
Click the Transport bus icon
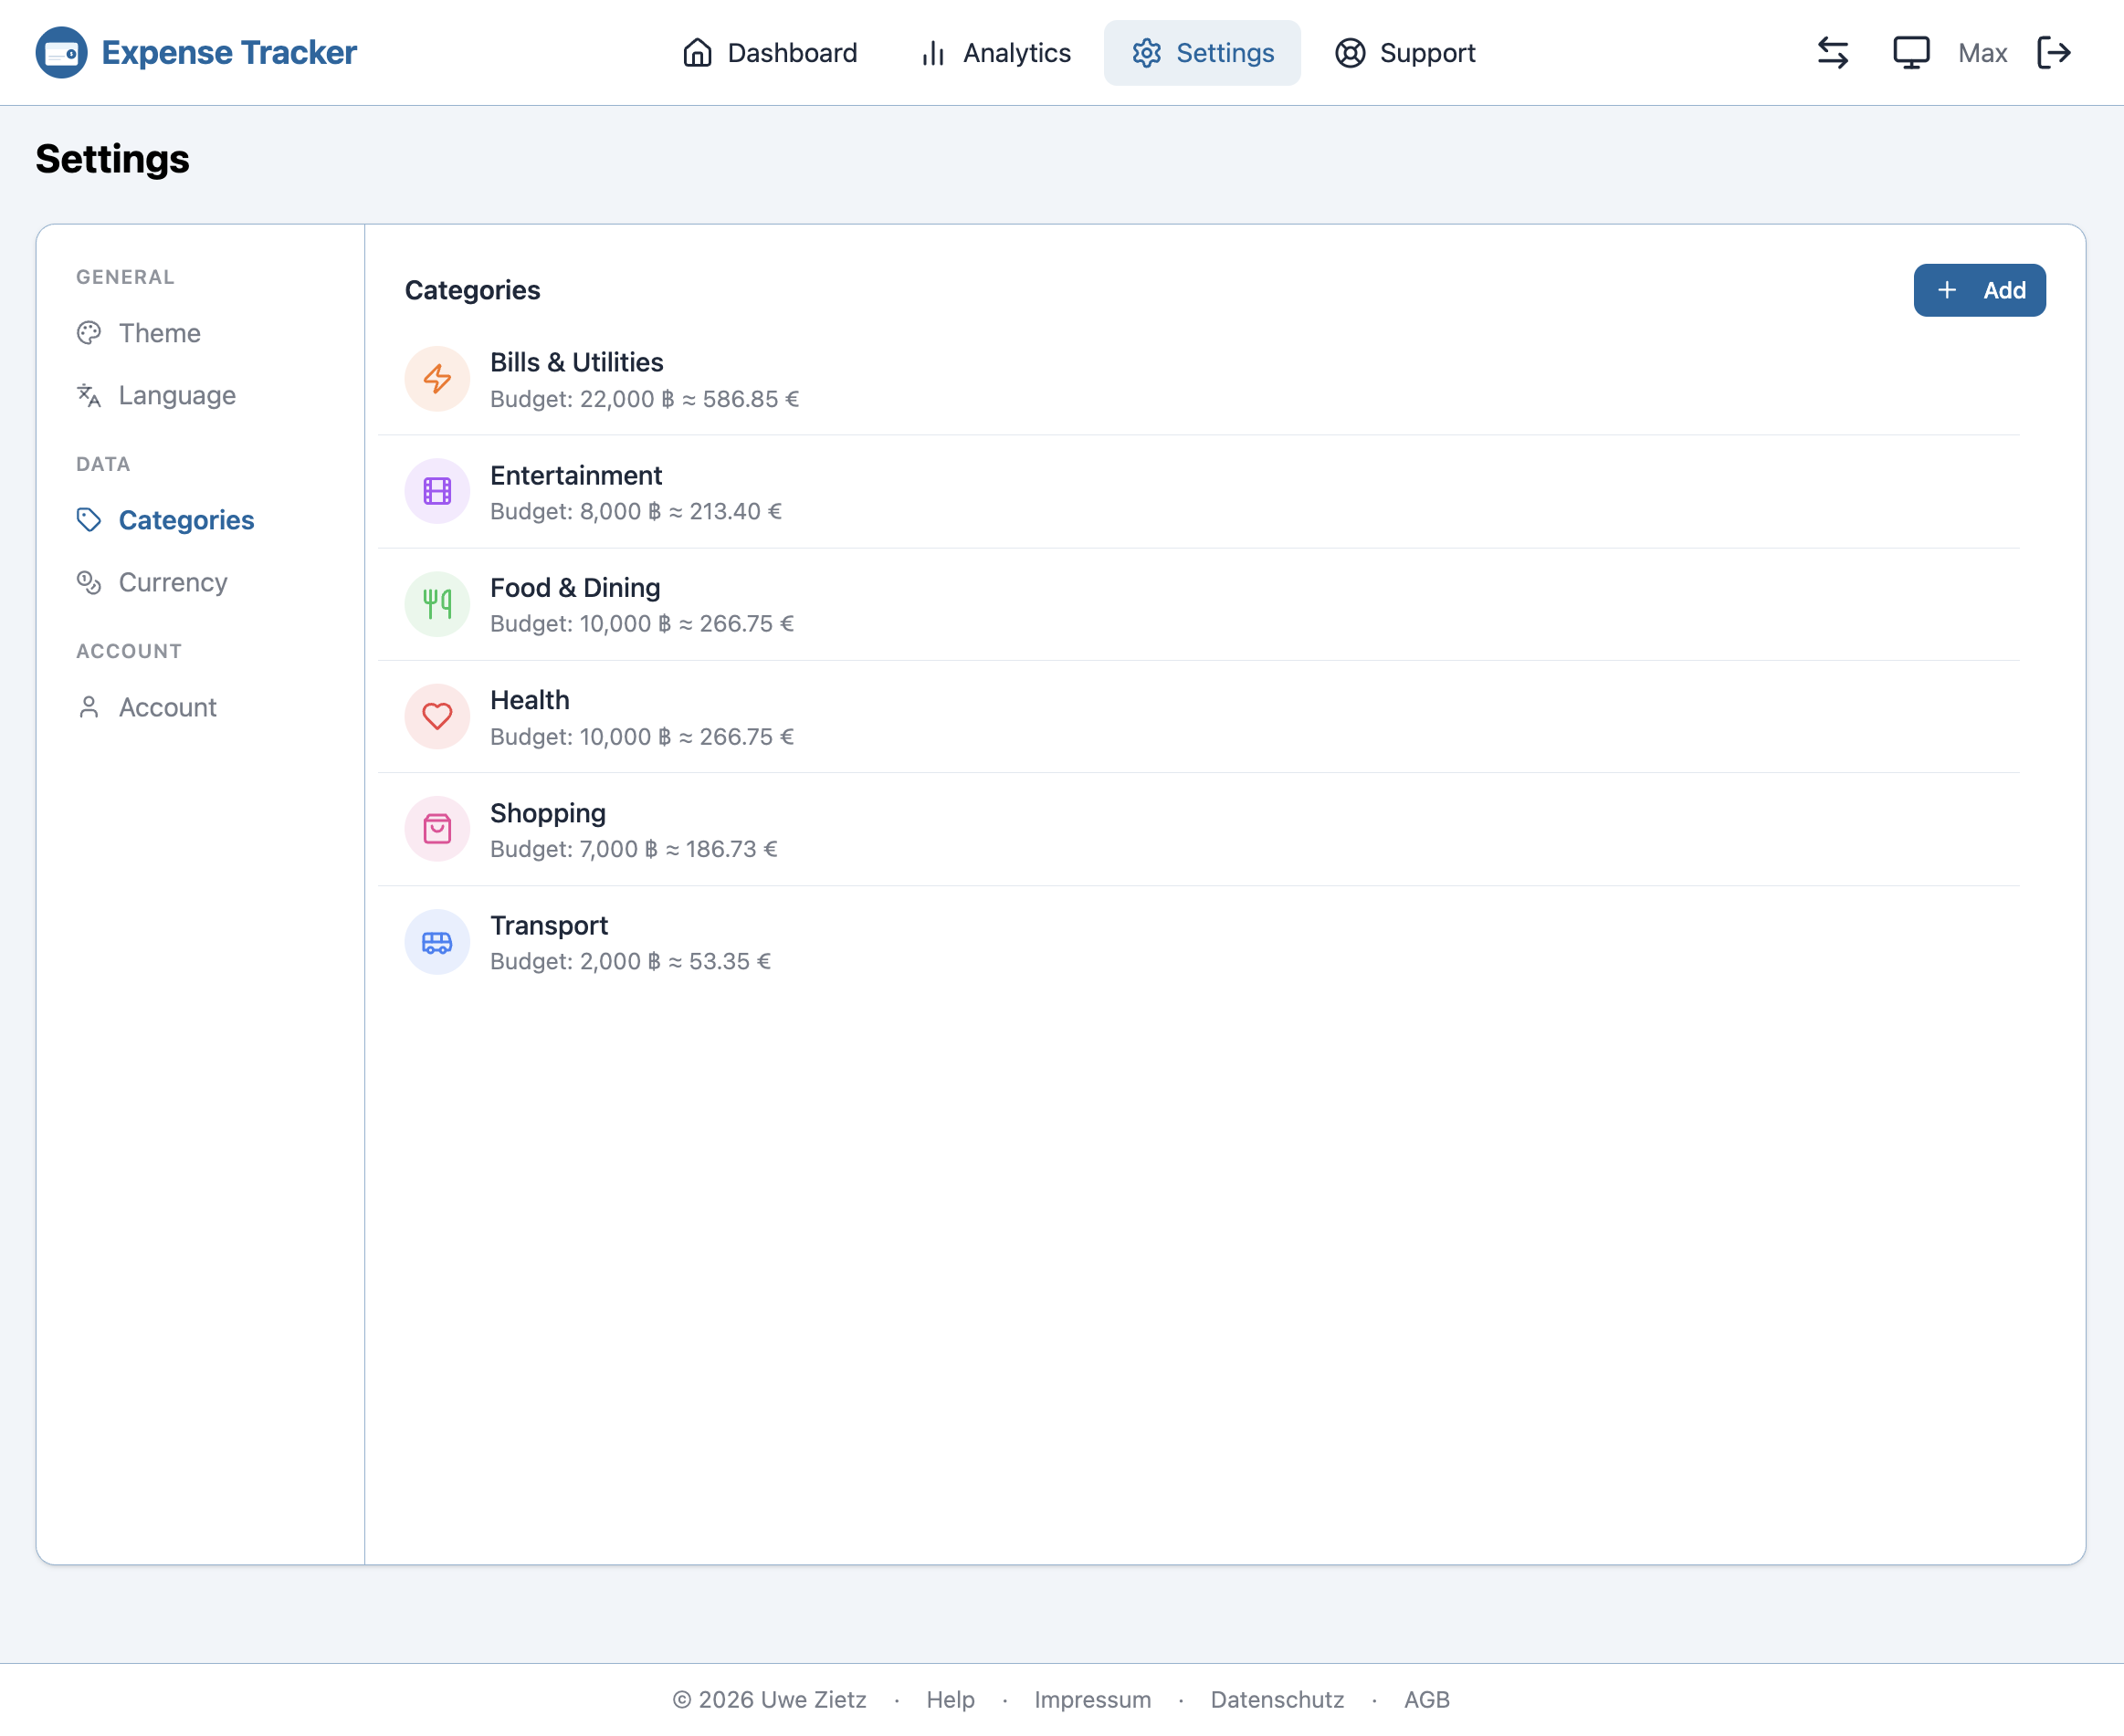[437, 942]
